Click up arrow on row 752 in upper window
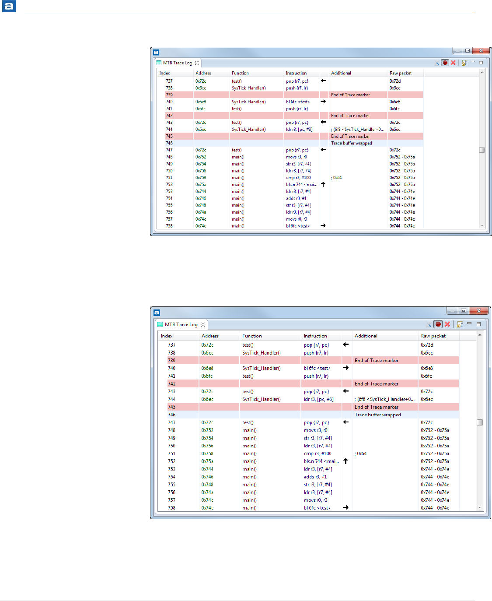492x601 pixels. (x=323, y=184)
